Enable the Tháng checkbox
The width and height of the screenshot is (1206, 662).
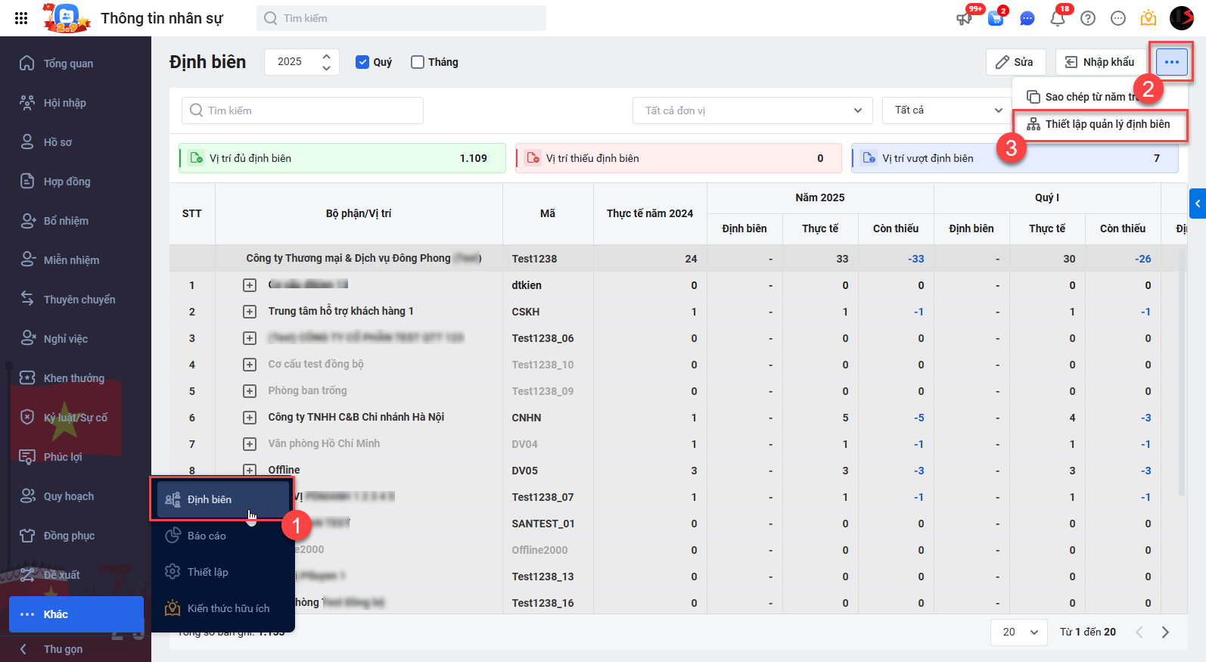pos(418,62)
